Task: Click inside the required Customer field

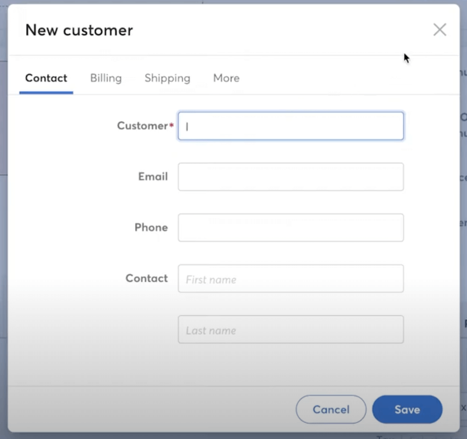Action: 290,126
